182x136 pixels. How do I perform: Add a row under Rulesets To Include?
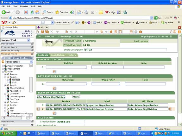[x=54, y=72]
